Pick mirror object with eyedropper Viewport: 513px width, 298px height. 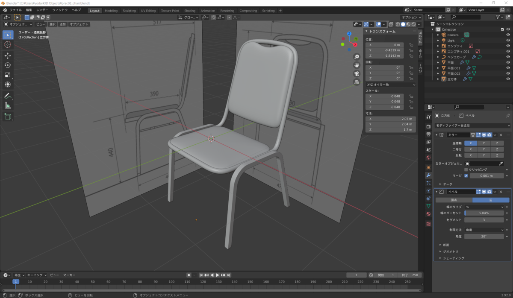pos(501,164)
